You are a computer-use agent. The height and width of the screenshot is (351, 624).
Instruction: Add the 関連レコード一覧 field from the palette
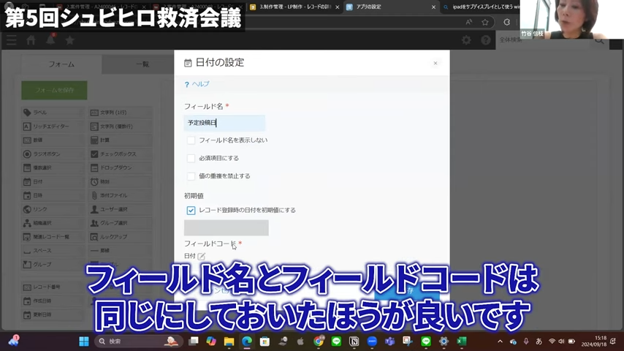point(53,237)
